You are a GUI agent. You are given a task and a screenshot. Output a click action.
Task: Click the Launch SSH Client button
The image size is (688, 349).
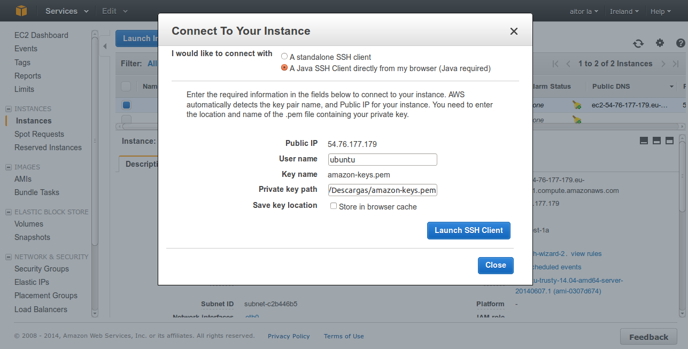click(468, 230)
